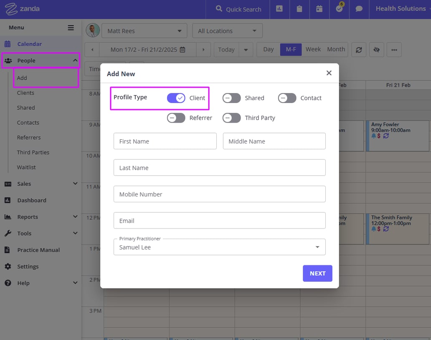The image size is (431, 340).
Task: Select Clients under the People menu
Action: 25,93
